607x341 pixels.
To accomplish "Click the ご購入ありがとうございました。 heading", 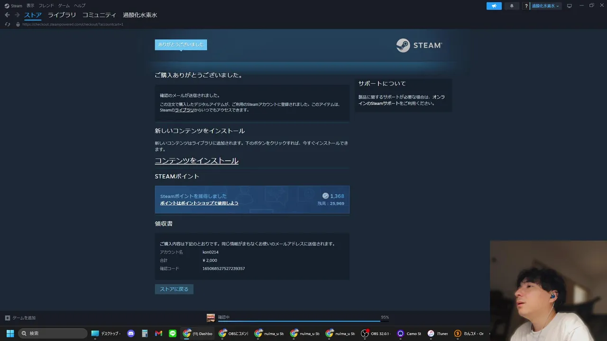I will tap(199, 75).
